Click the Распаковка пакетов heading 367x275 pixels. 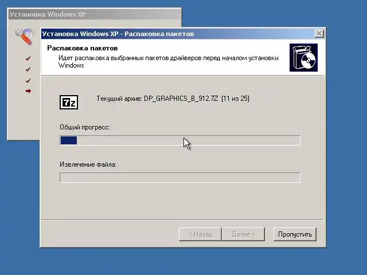(83, 48)
